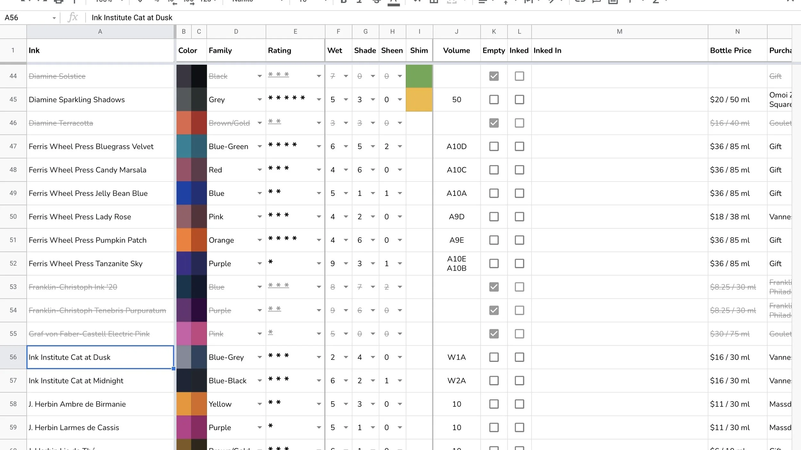Image resolution: width=801 pixels, height=450 pixels.
Task: Tick Inked checkbox for Ferris Wheel Press Pumpkin Patch
Action: tap(519, 240)
